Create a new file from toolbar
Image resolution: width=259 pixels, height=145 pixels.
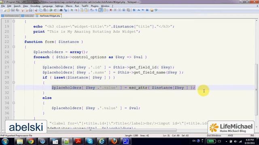(x=4, y=10)
